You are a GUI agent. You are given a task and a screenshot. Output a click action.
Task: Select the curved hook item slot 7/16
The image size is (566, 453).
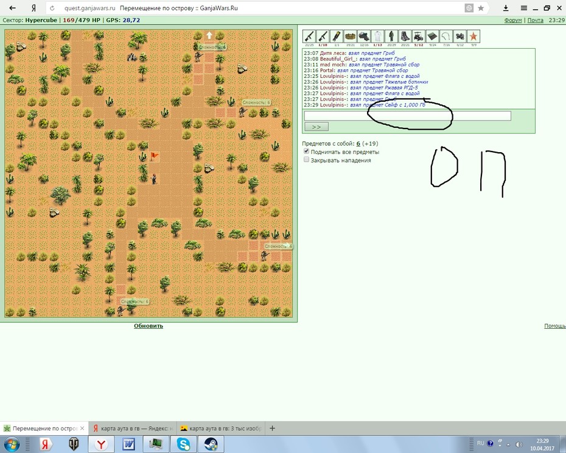coord(446,37)
